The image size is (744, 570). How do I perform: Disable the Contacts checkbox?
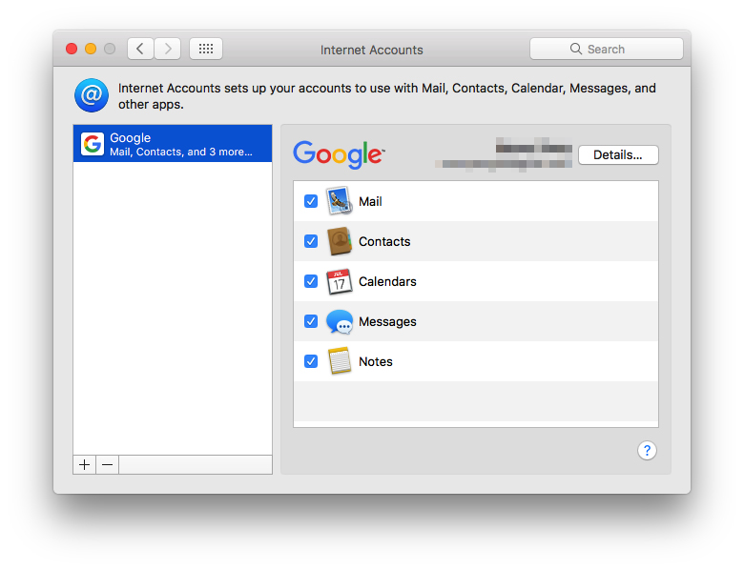(311, 242)
